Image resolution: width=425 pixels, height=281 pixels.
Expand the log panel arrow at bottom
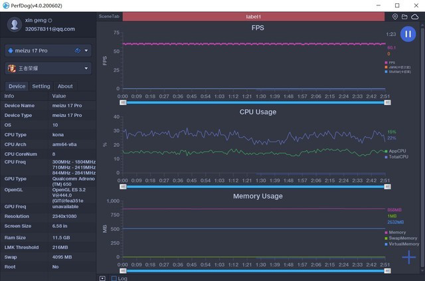pyautogui.click(x=102, y=278)
